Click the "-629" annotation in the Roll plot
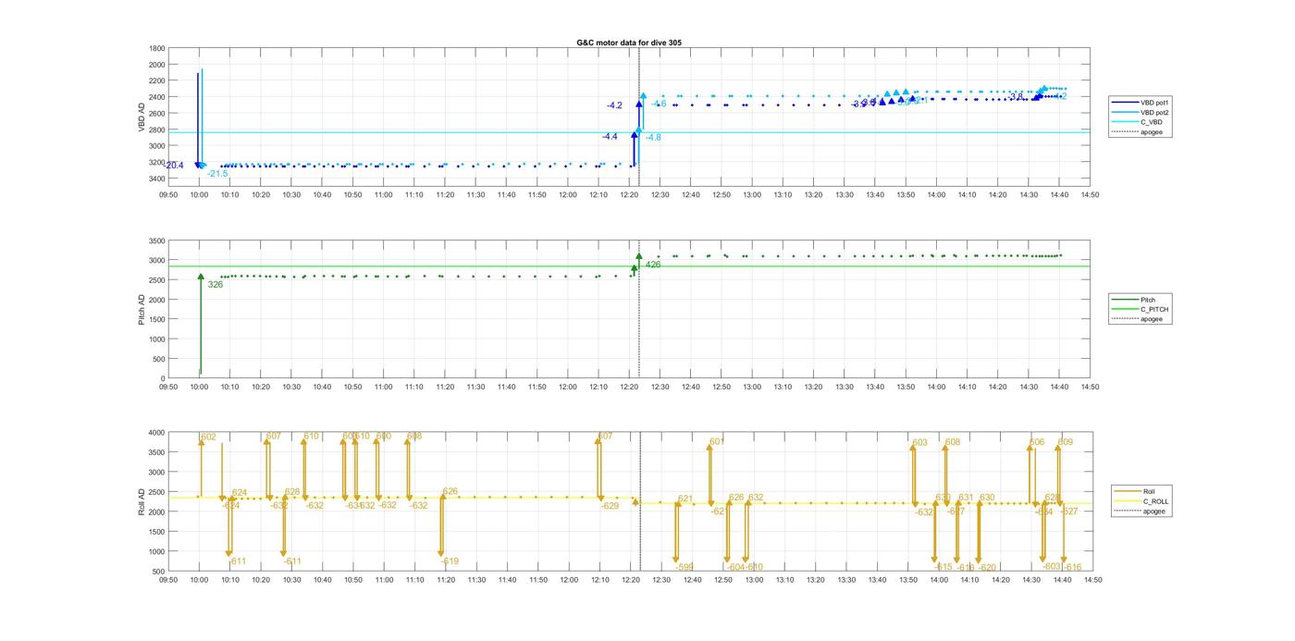The width and height of the screenshot is (1295, 641). pos(610,506)
